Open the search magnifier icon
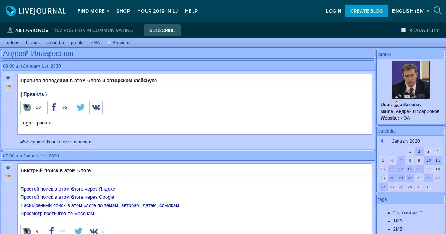Image resolution: width=446 pixels, height=234 pixels. click(x=437, y=10)
